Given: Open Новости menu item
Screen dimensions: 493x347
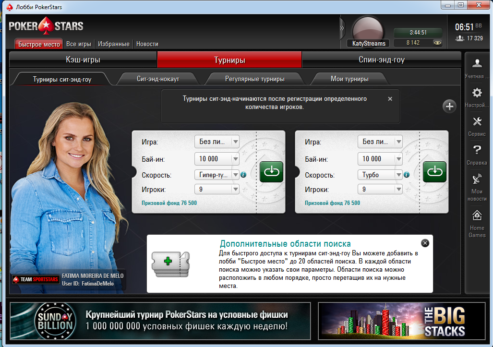Looking at the screenshot, I should tap(147, 44).
